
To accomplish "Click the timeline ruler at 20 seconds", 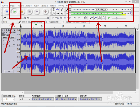I will (x=105, y=26).
